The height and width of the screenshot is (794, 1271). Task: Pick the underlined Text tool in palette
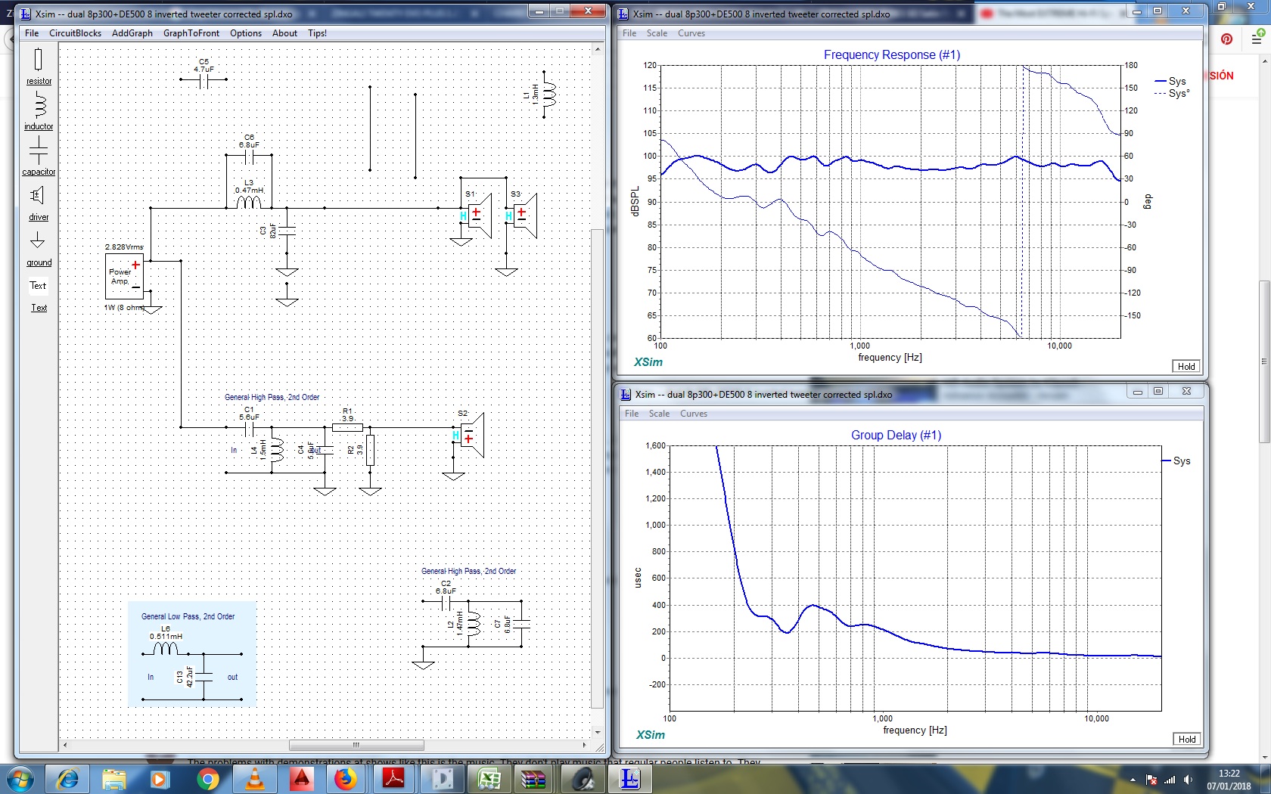(39, 308)
